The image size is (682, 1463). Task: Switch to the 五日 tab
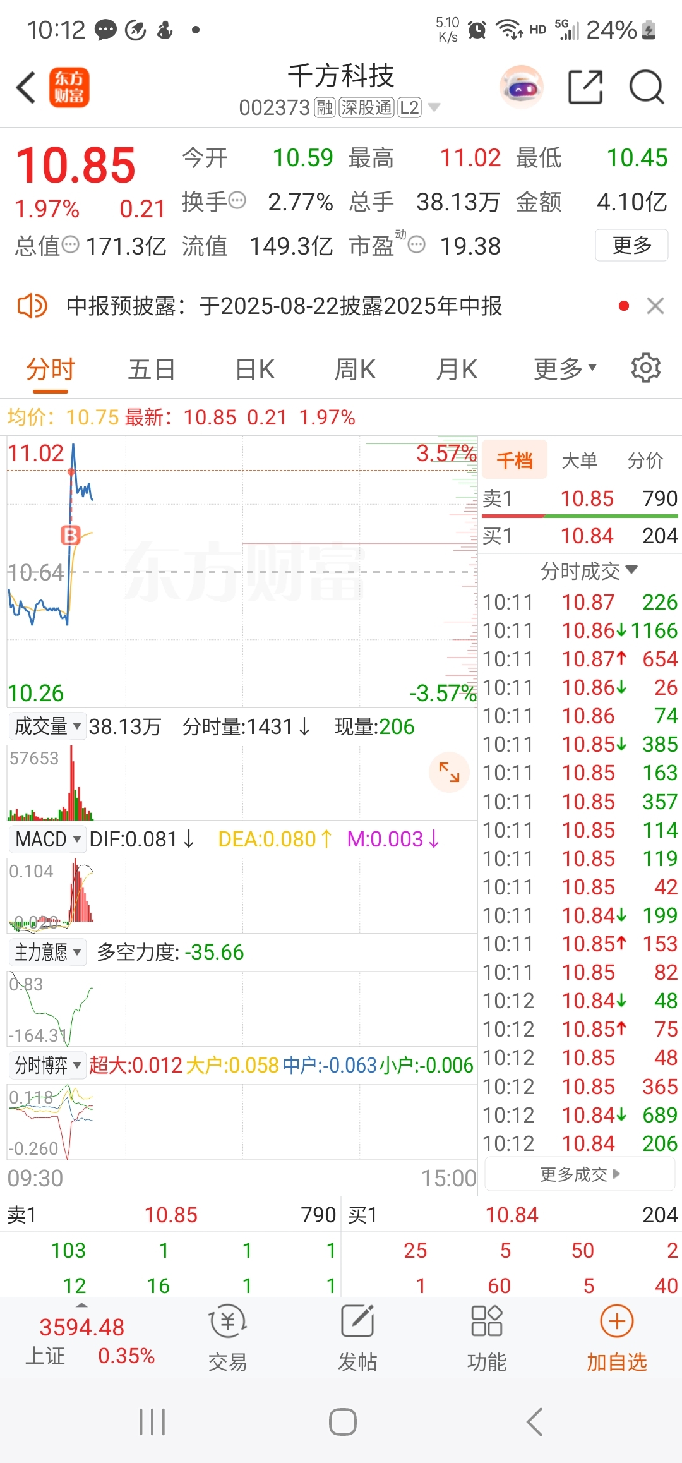point(152,369)
